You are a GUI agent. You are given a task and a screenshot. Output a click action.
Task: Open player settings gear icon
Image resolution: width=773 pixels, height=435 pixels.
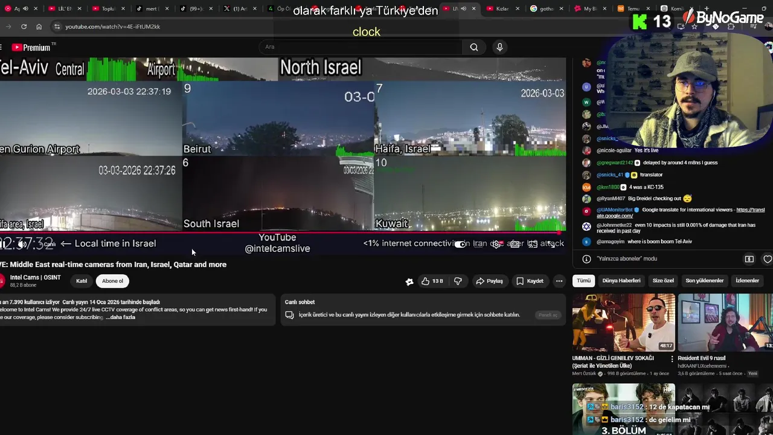[x=496, y=244]
